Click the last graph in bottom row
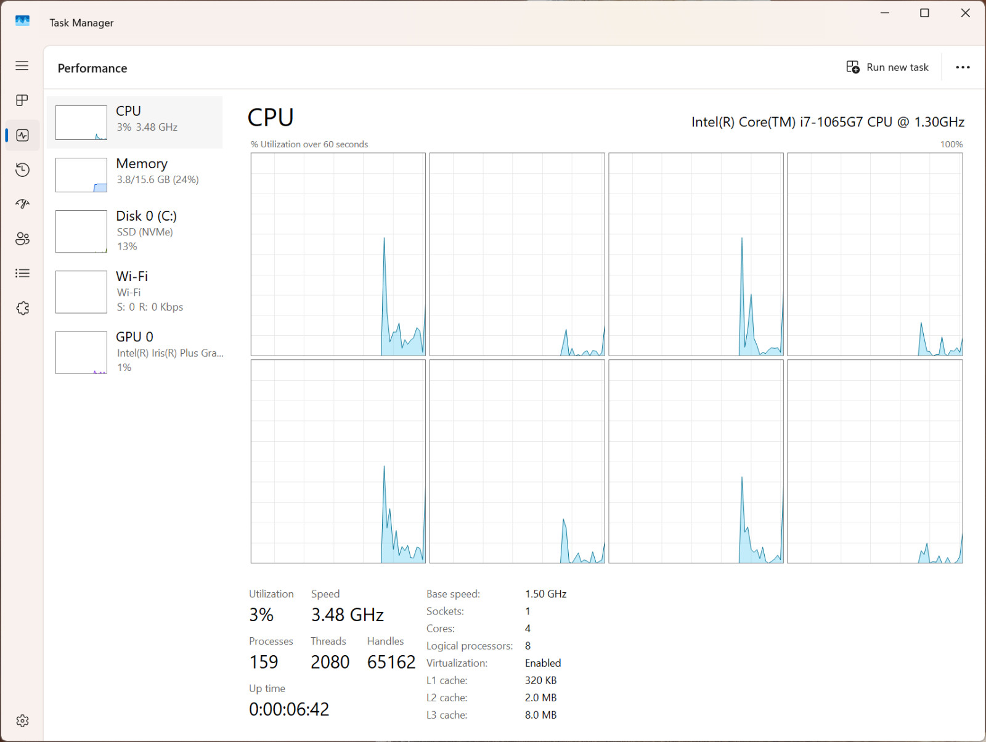The height and width of the screenshot is (742, 986). tap(875, 462)
